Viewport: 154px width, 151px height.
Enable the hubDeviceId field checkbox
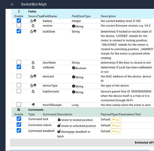19,91
